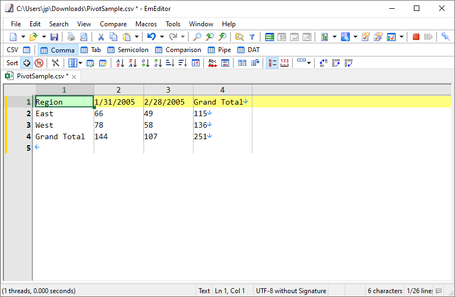Image resolution: width=455 pixels, height=297 pixels.
Task: Click the UTF-8 without Signature encoding
Action: click(x=291, y=291)
